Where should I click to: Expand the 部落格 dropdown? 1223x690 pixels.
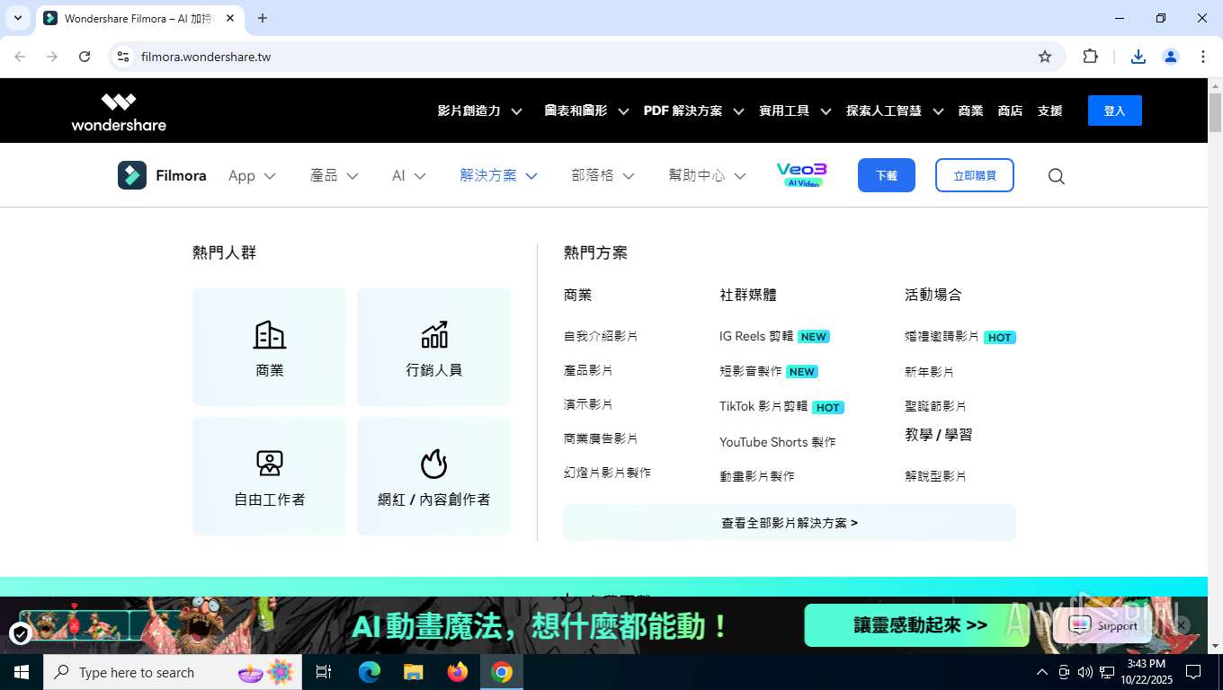603,176
